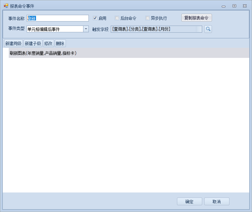Click the 报表命令事件 title bar icon
This screenshot has height=212, width=252.
pyautogui.click(x=6, y=6)
